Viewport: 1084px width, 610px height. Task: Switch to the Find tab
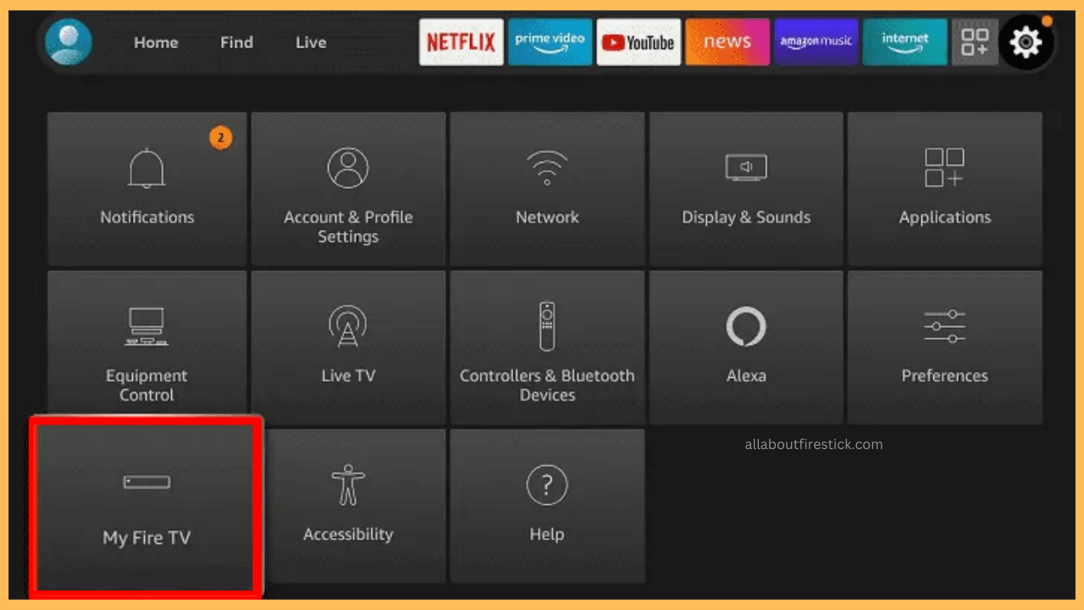click(x=236, y=42)
